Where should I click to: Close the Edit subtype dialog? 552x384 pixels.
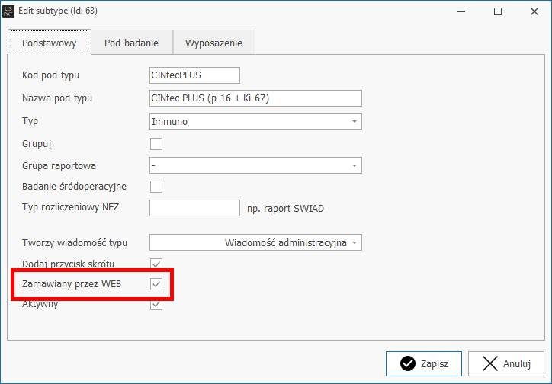[533, 11]
